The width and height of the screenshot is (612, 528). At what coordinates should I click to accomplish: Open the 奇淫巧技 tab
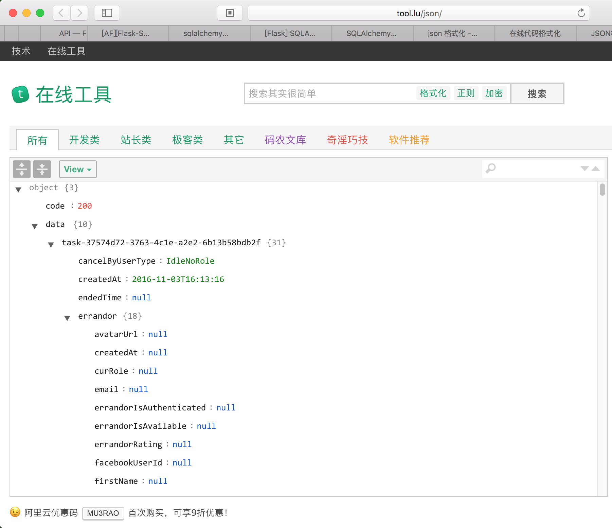coord(347,140)
